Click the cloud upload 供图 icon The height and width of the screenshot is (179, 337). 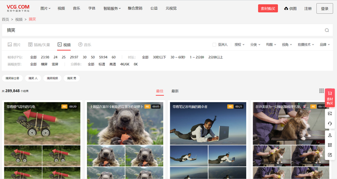pyautogui.click(x=286, y=8)
